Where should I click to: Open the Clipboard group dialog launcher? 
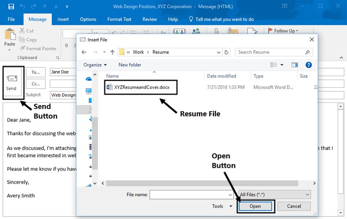58,58
